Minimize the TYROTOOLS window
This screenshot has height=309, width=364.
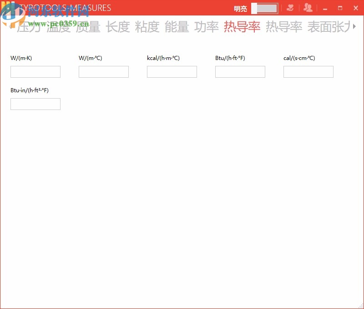(325, 8)
